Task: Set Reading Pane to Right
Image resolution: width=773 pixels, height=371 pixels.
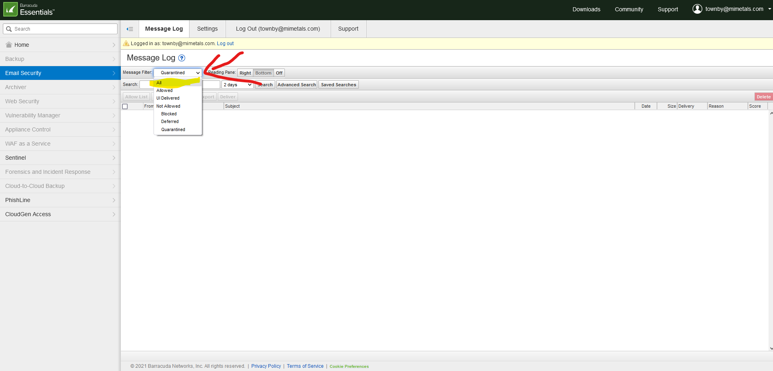Action: [245, 73]
